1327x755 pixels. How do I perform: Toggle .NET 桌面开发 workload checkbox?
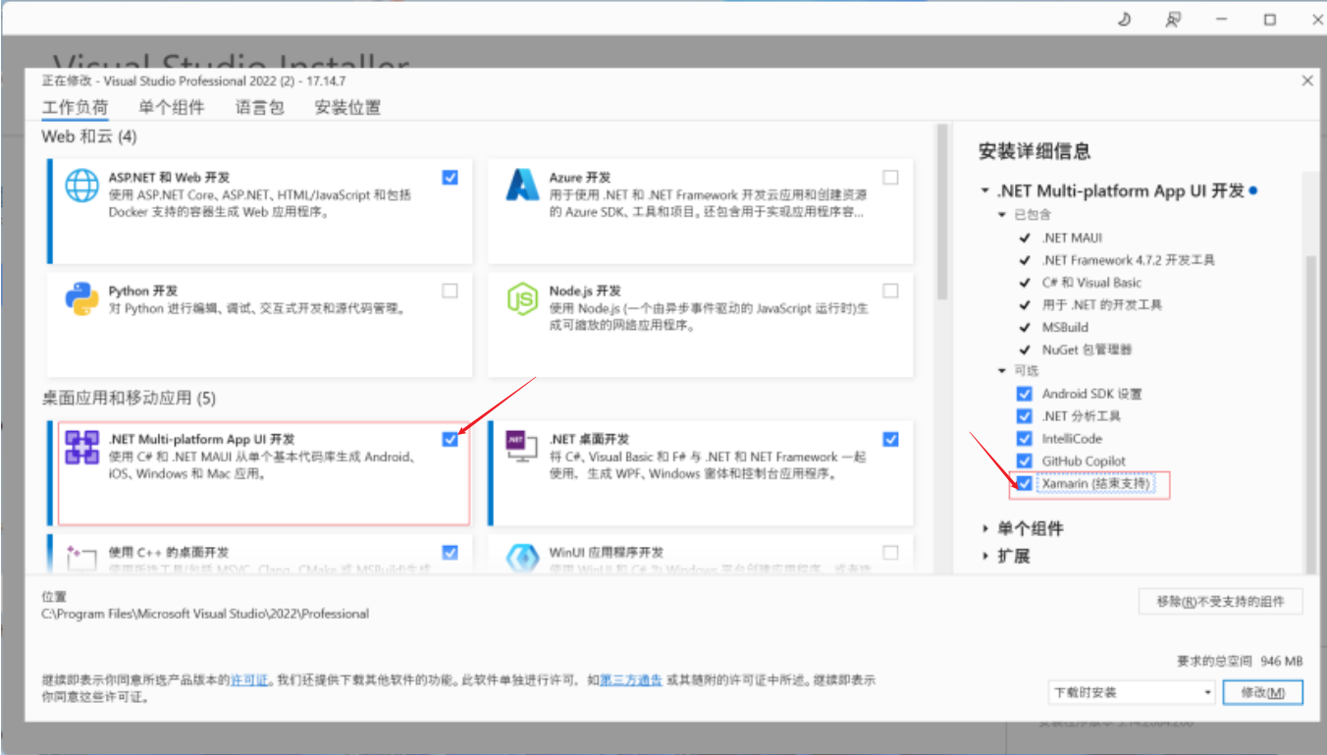click(890, 439)
